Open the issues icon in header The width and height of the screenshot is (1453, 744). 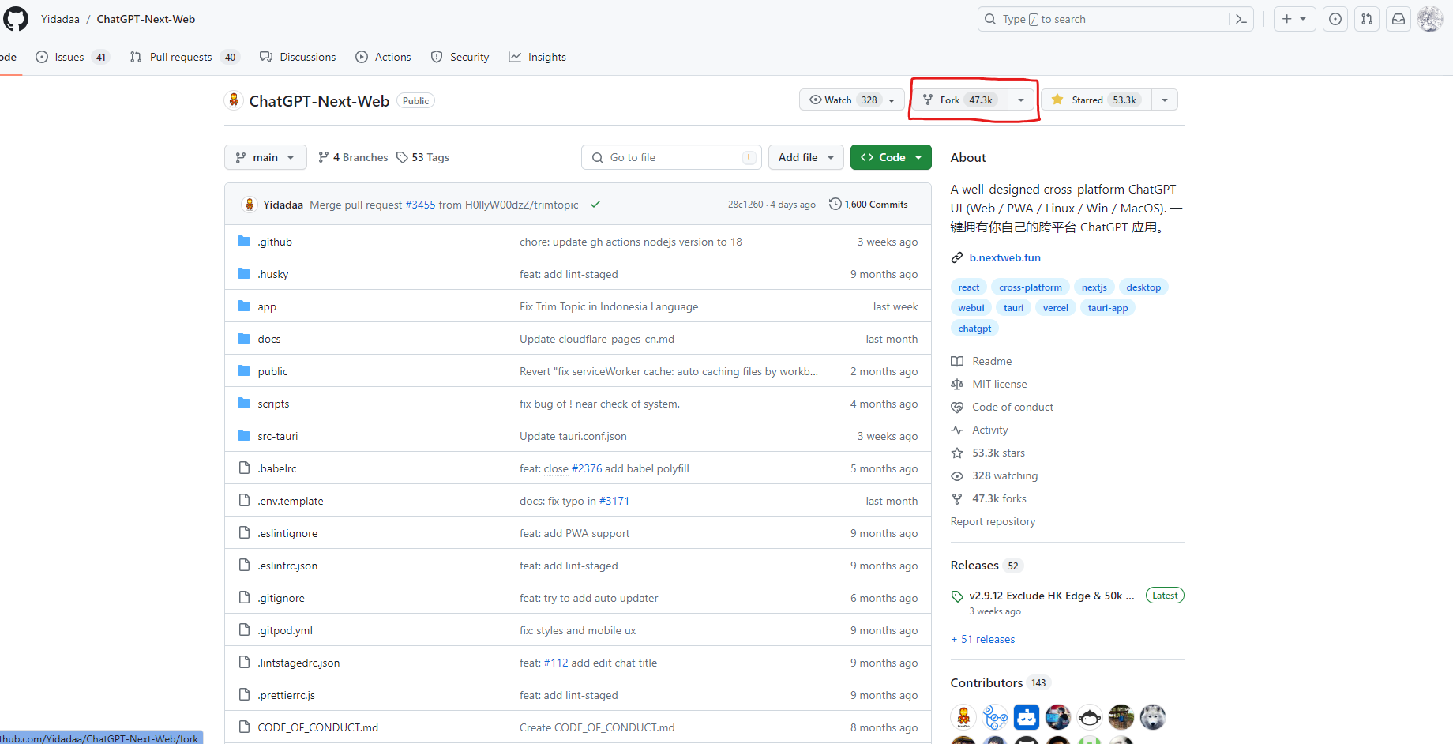click(1335, 19)
